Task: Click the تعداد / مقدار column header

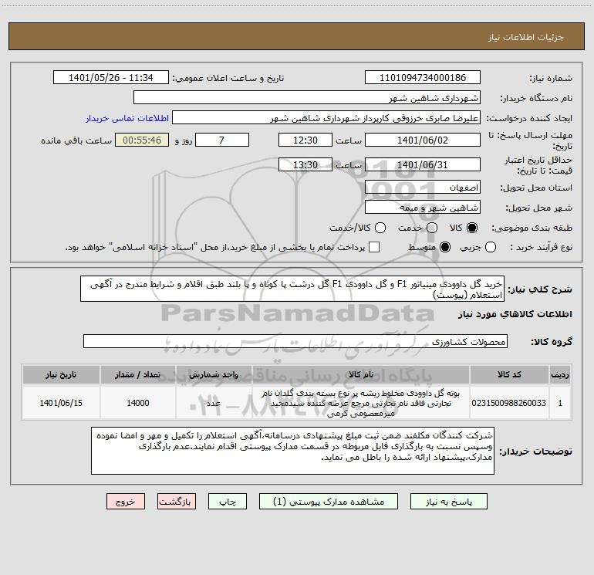Action: click(x=138, y=374)
